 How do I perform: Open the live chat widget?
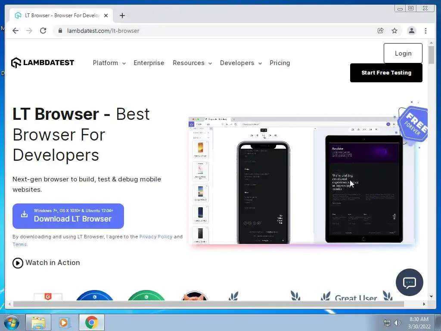(x=409, y=282)
